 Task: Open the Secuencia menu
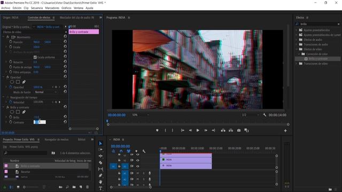37,8
